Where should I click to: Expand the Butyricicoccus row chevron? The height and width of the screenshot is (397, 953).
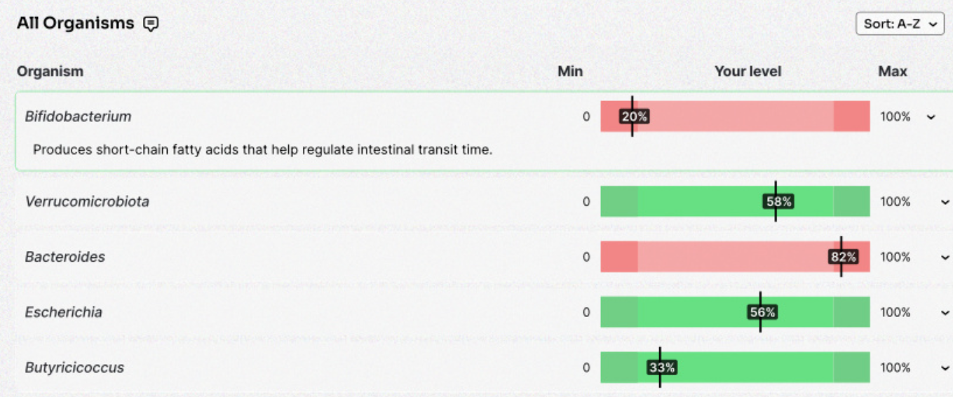944,368
